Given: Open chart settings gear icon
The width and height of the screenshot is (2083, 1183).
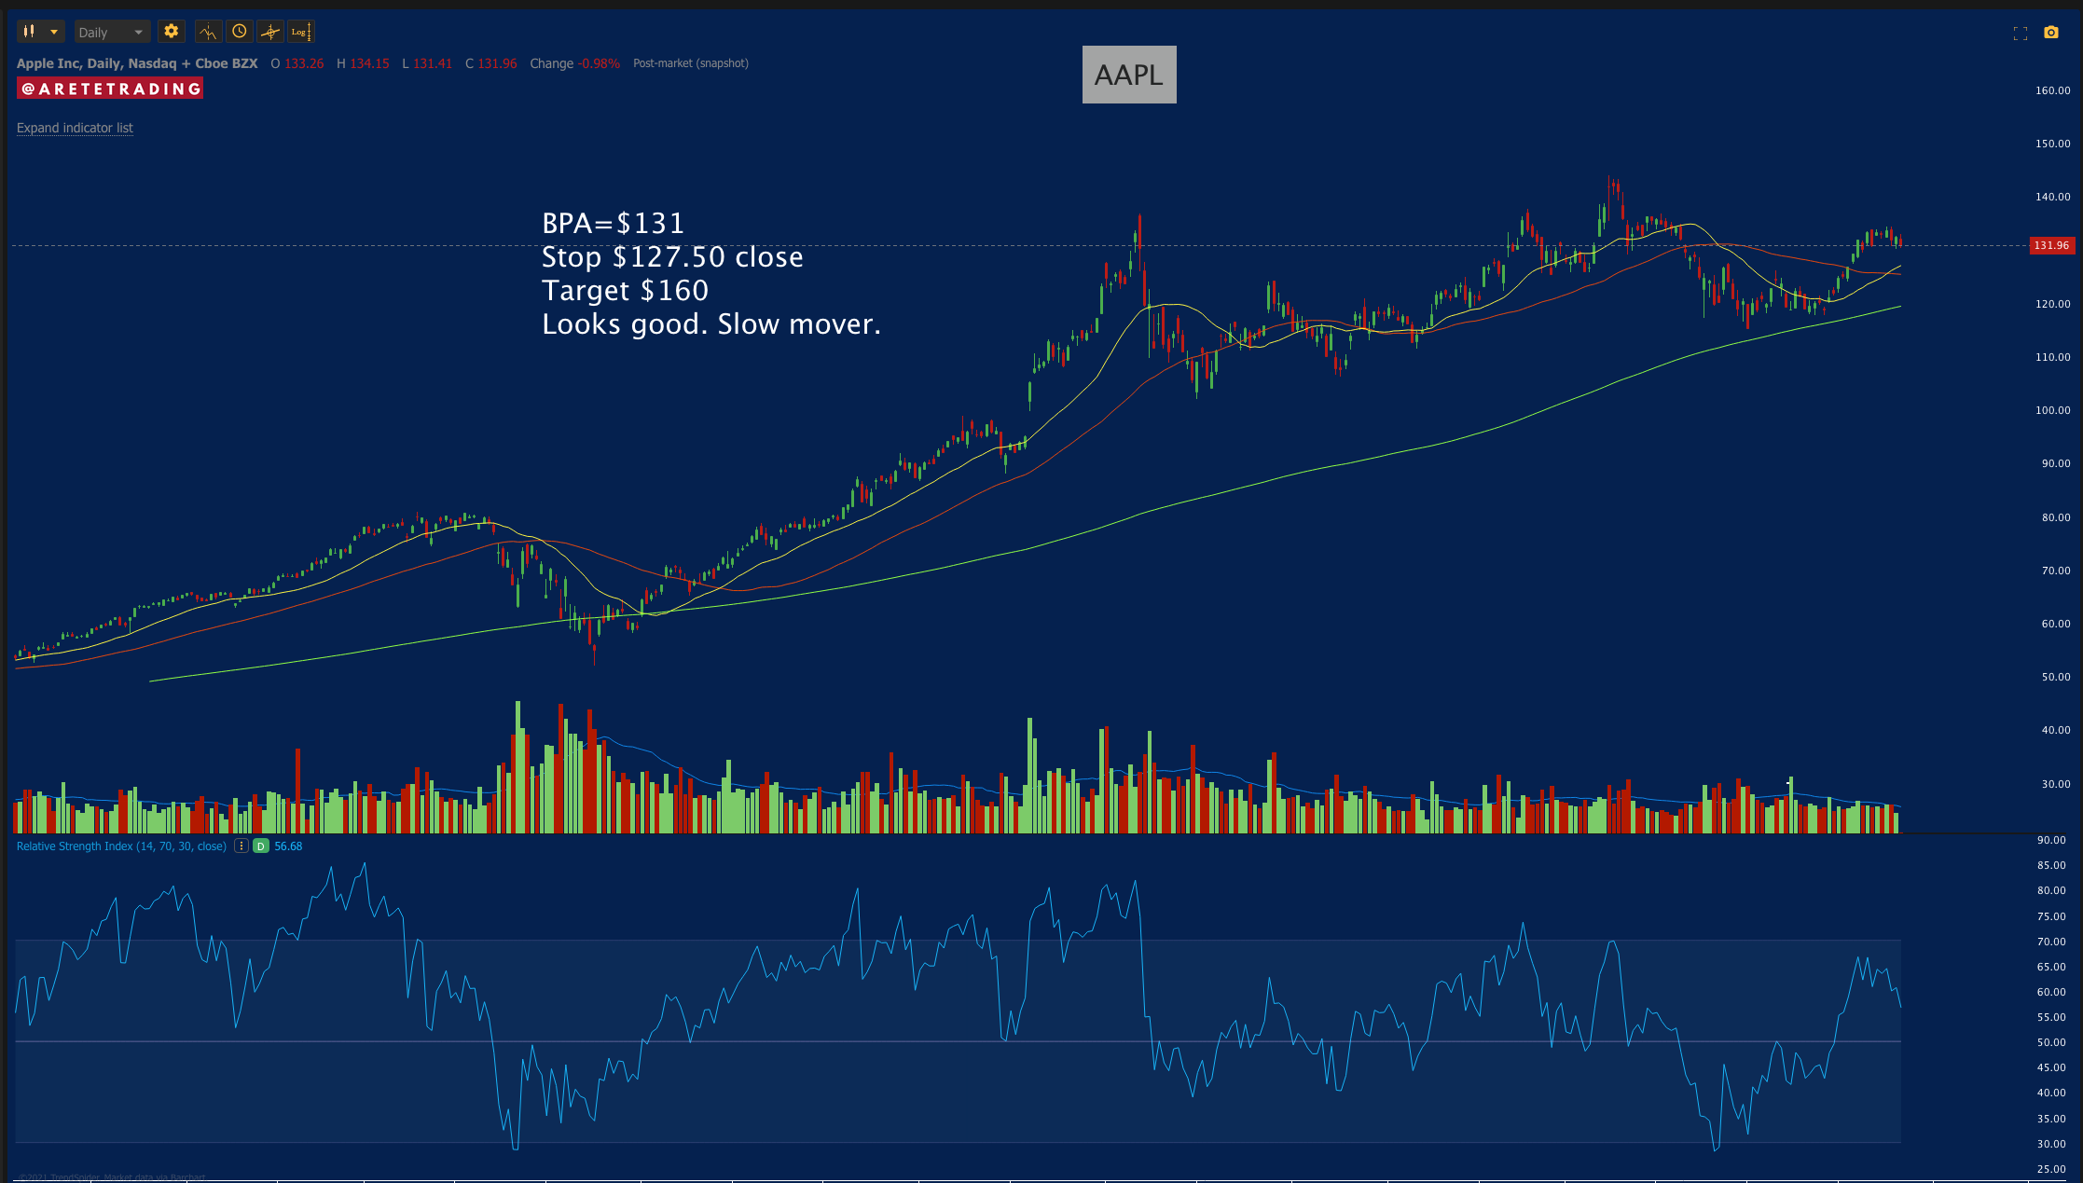Looking at the screenshot, I should click(x=171, y=32).
